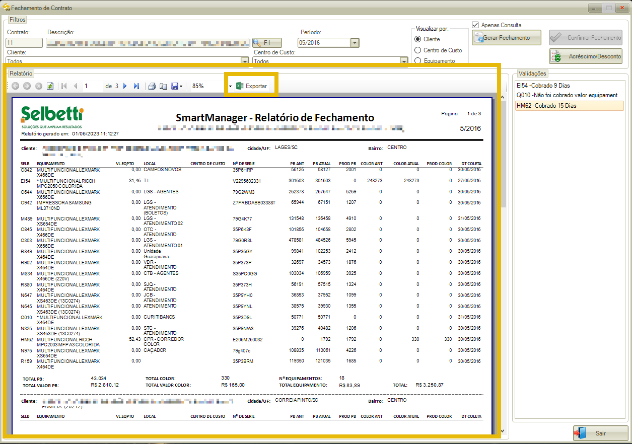Click total valor color 'R$ 165,00'
This screenshot has height=444, width=632.
(x=233, y=385)
